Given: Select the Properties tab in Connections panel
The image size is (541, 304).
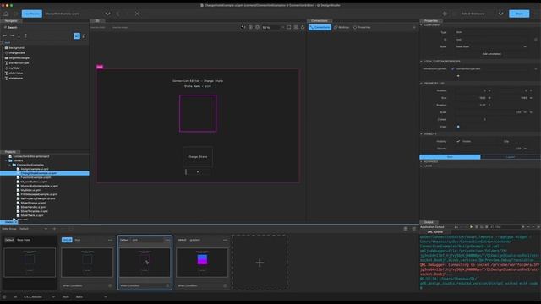Looking at the screenshot, I should (362, 27).
